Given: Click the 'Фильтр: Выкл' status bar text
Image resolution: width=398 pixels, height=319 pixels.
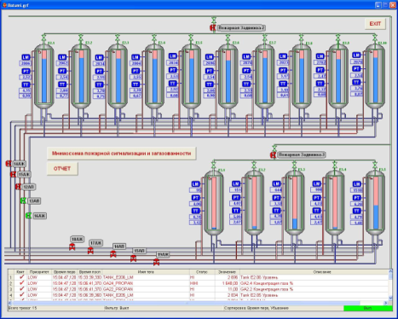Looking at the screenshot, I should point(117,308).
